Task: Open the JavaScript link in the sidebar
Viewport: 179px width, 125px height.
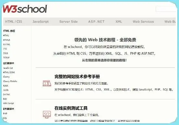Action: tap(8, 68)
